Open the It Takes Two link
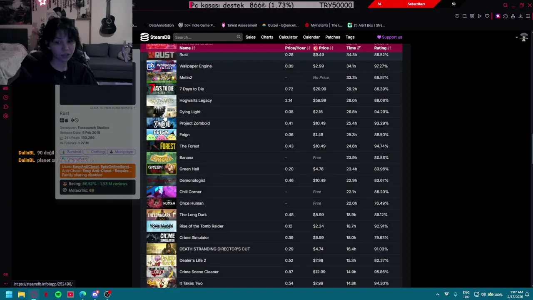The width and height of the screenshot is (533, 300). pyautogui.click(x=191, y=283)
